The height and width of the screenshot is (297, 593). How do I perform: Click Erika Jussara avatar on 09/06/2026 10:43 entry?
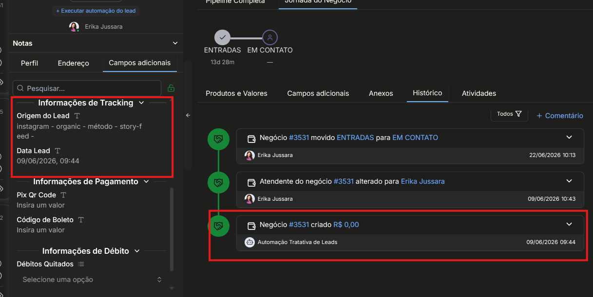pos(249,199)
